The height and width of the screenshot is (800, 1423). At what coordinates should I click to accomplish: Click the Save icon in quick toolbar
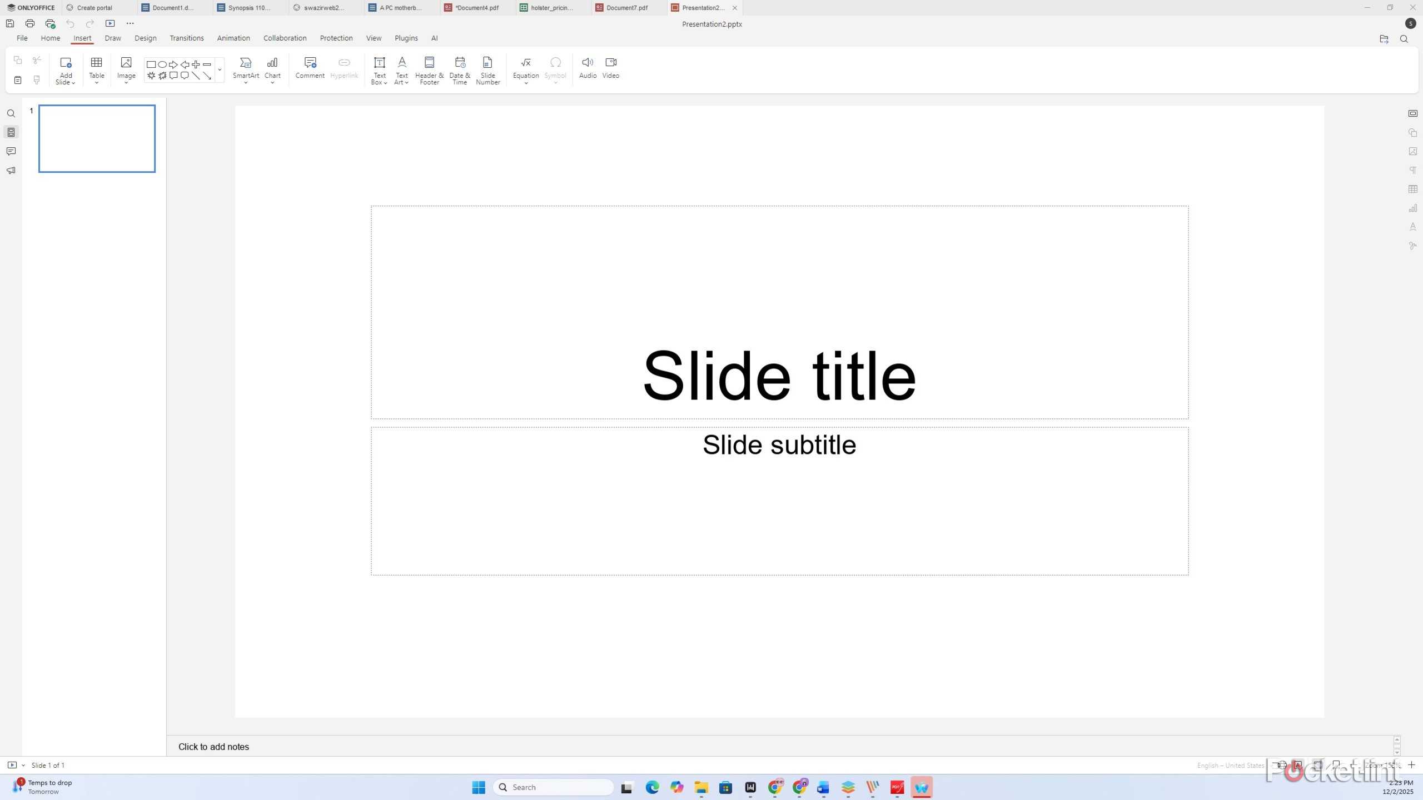click(10, 23)
